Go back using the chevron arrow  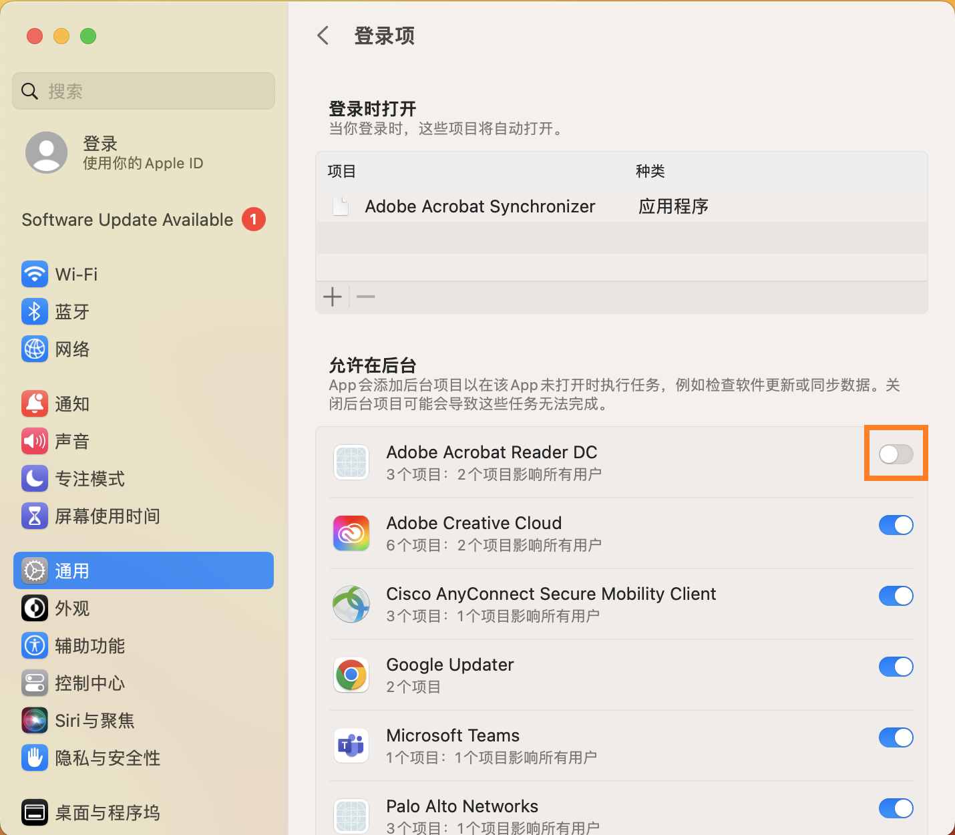pos(323,35)
